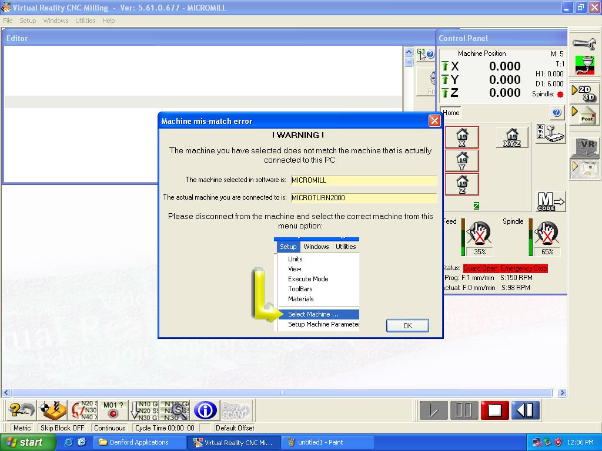This screenshot has width=602, height=451.
Task: Click the program search magnifier icon
Action: (x=175, y=410)
